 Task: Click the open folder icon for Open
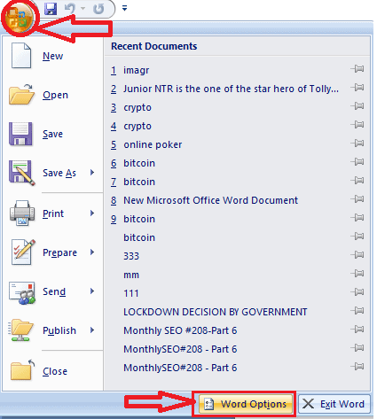coord(21,94)
